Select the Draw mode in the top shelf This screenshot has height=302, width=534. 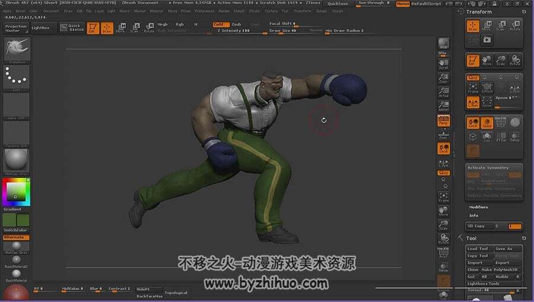click(107, 28)
